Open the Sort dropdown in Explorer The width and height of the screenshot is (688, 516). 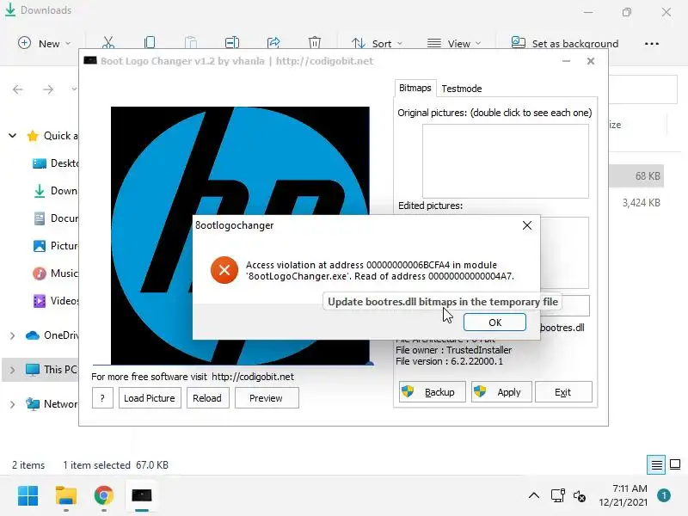click(x=377, y=44)
